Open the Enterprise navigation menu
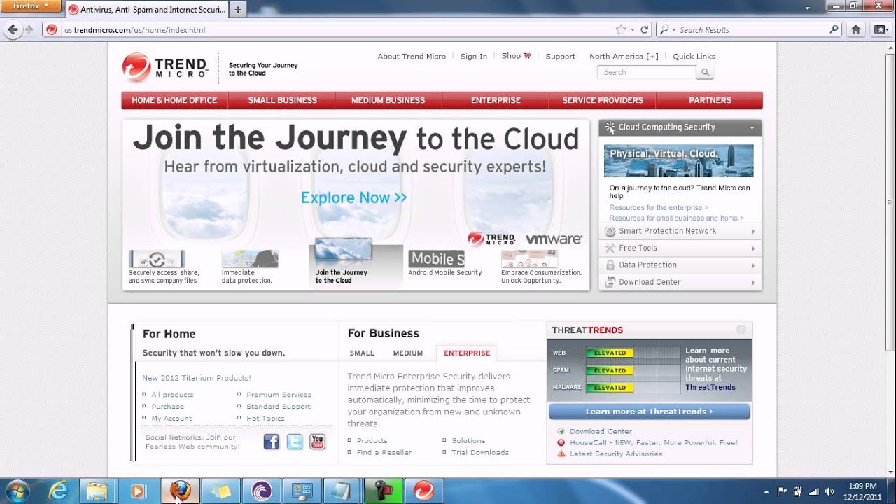The width and height of the screenshot is (896, 504). (496, 100)
